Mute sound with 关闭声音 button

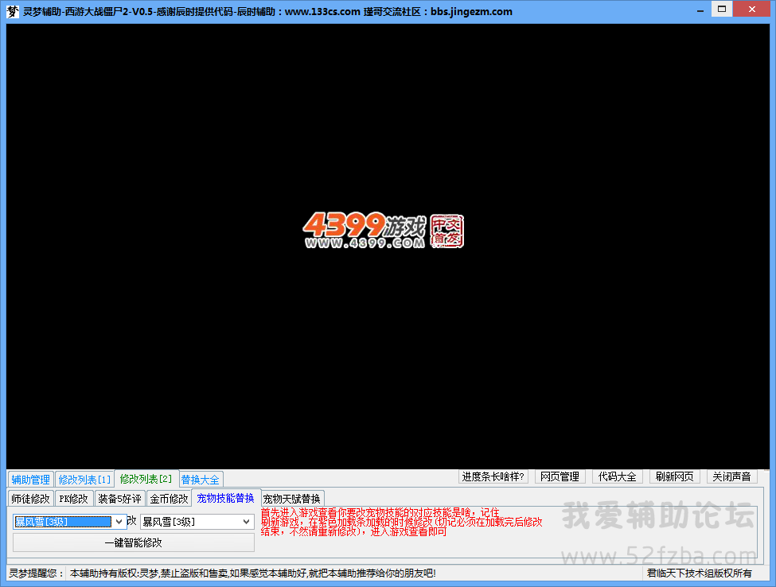(732, 476)
